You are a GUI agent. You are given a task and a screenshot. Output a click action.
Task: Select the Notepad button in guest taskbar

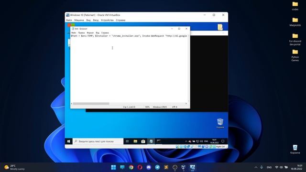(x=151, y=141)
